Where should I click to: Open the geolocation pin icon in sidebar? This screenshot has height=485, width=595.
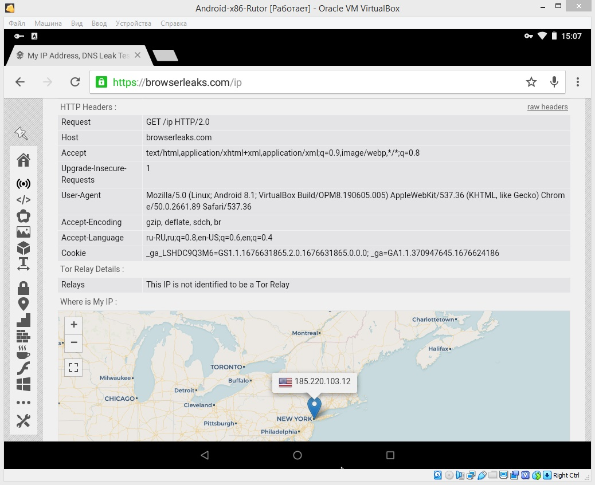[x=23, y=304]
